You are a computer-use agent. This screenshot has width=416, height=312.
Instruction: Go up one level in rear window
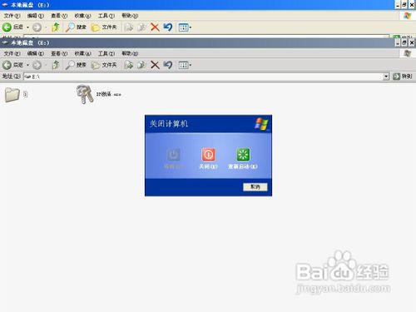tap(56, 27)
